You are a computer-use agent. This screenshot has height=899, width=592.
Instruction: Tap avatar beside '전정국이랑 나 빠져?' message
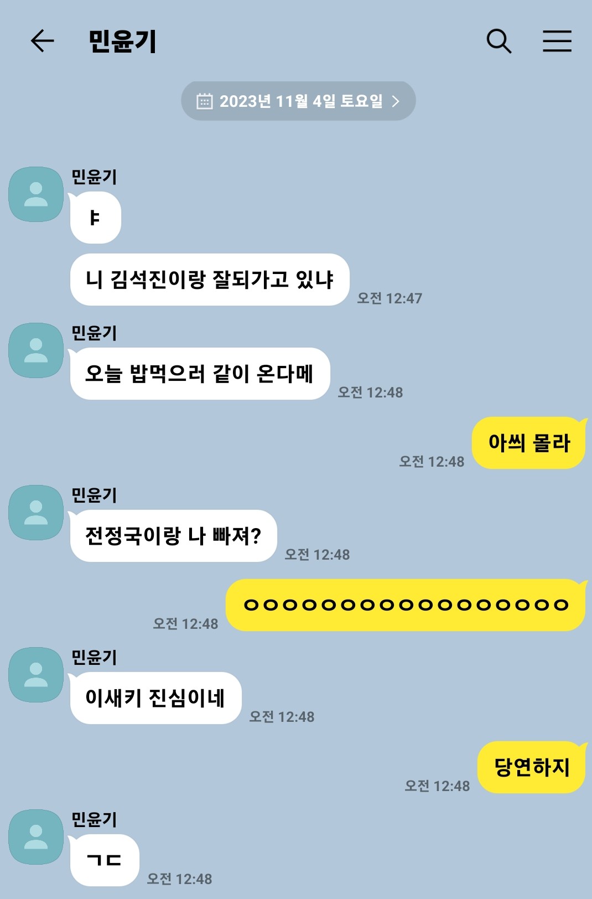(36, 513)
